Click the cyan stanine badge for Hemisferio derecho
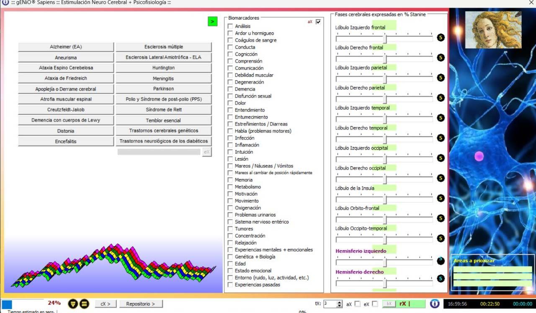This screenshot has height=313, width=536. tap(441, 279)
